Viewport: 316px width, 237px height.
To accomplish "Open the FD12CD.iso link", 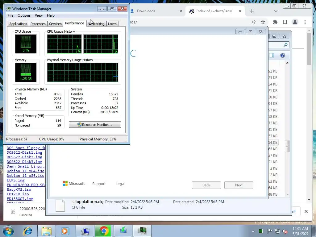I will 18,194.
